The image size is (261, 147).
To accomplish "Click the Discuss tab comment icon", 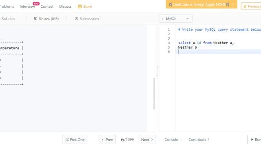I will [x=35, y=18].
